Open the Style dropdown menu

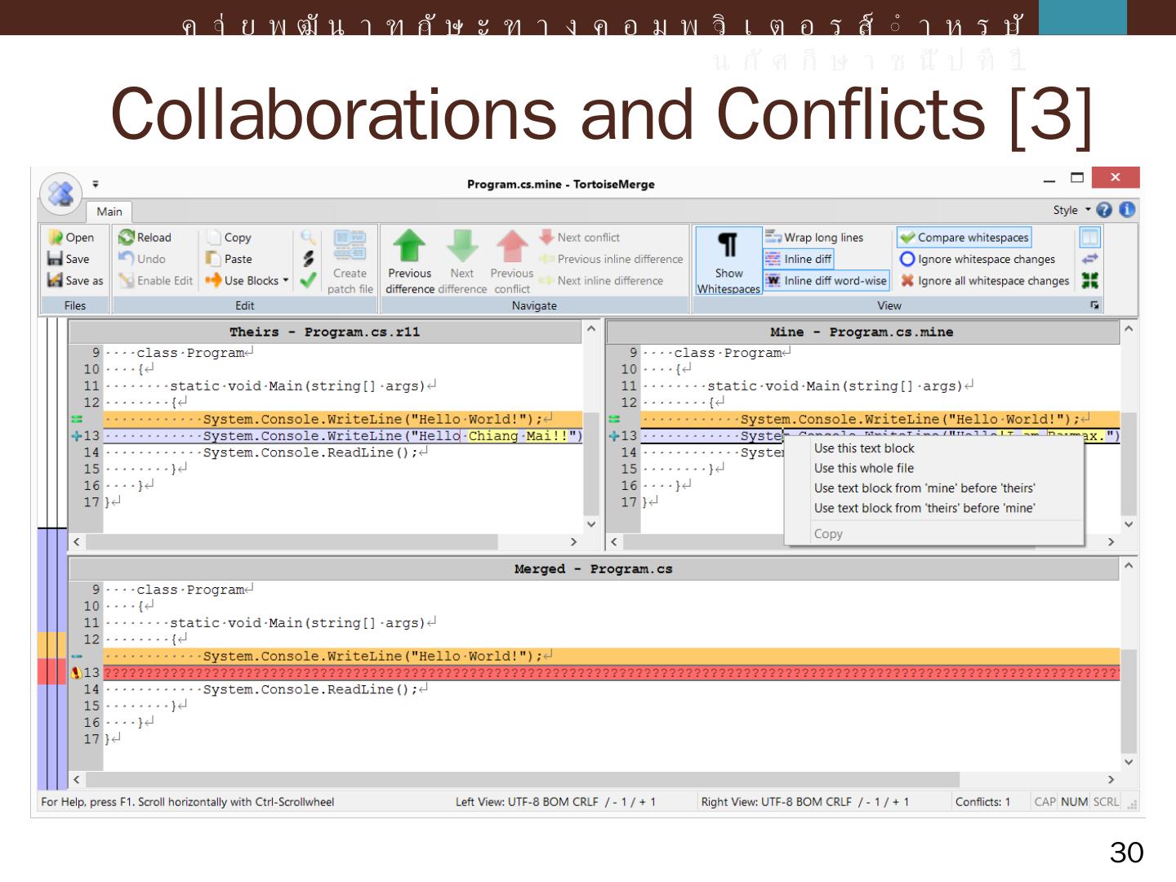[1071, 210]
